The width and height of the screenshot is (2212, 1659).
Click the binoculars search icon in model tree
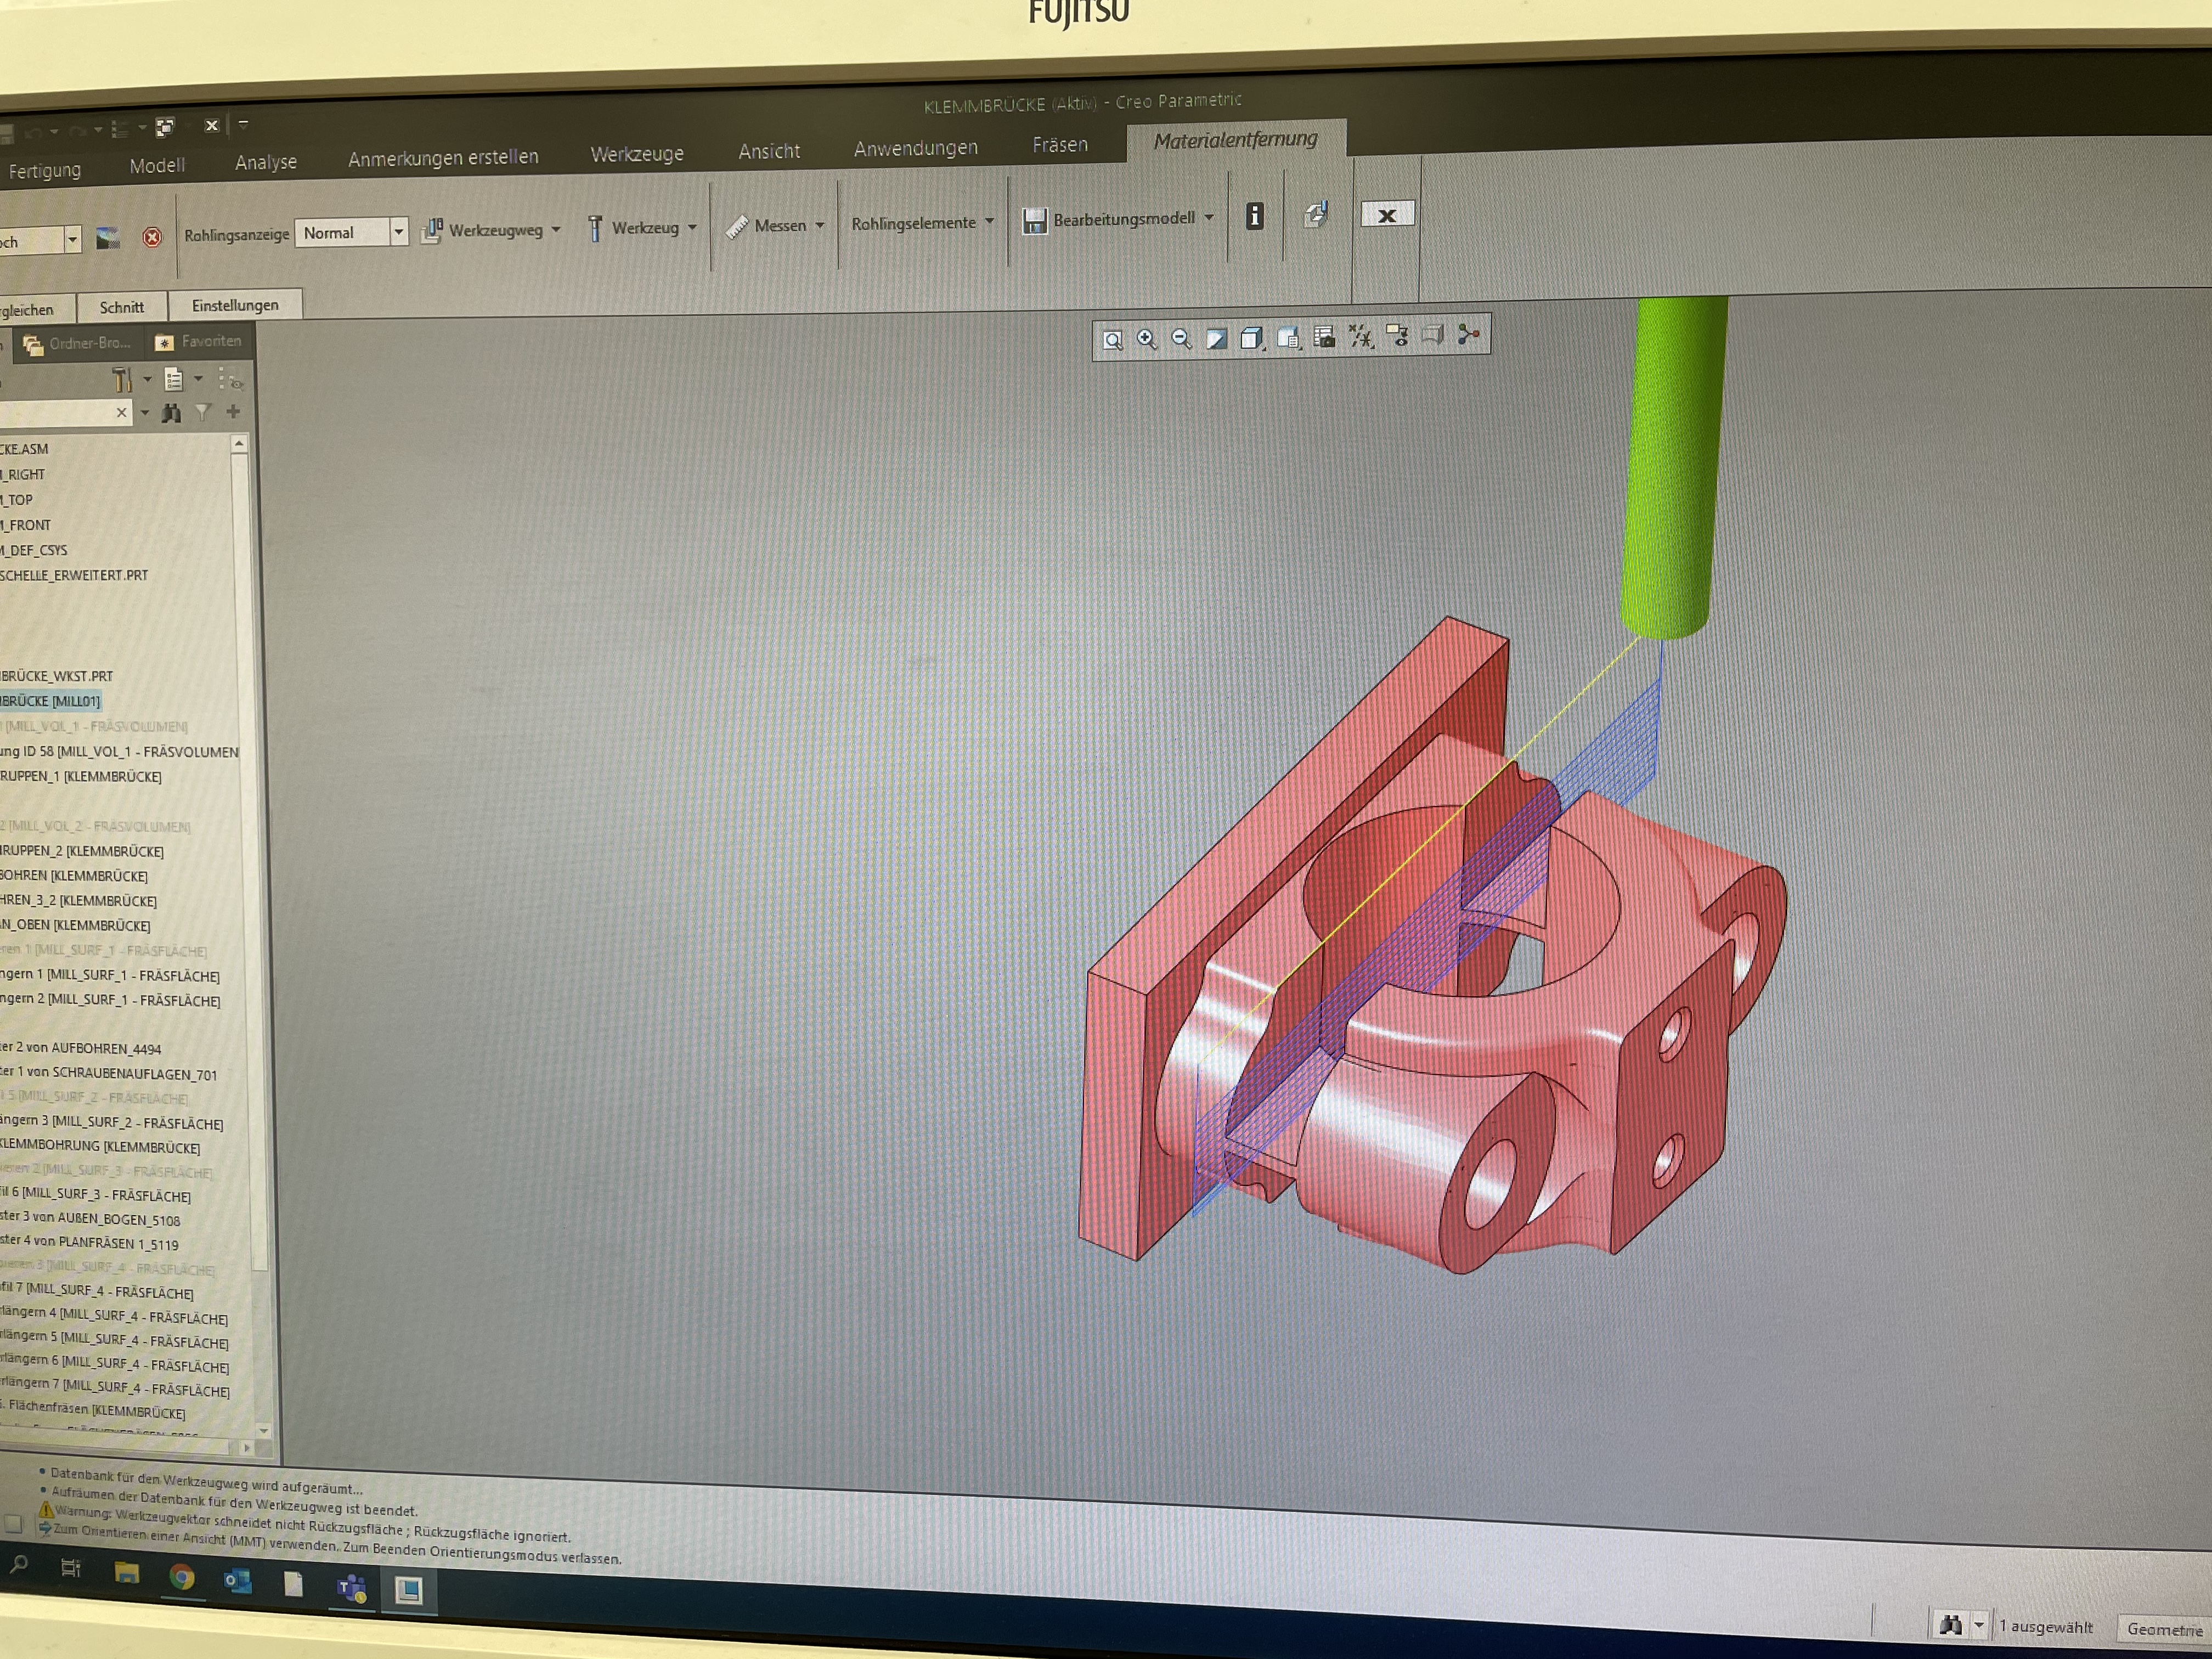click(x=171, y=413)
